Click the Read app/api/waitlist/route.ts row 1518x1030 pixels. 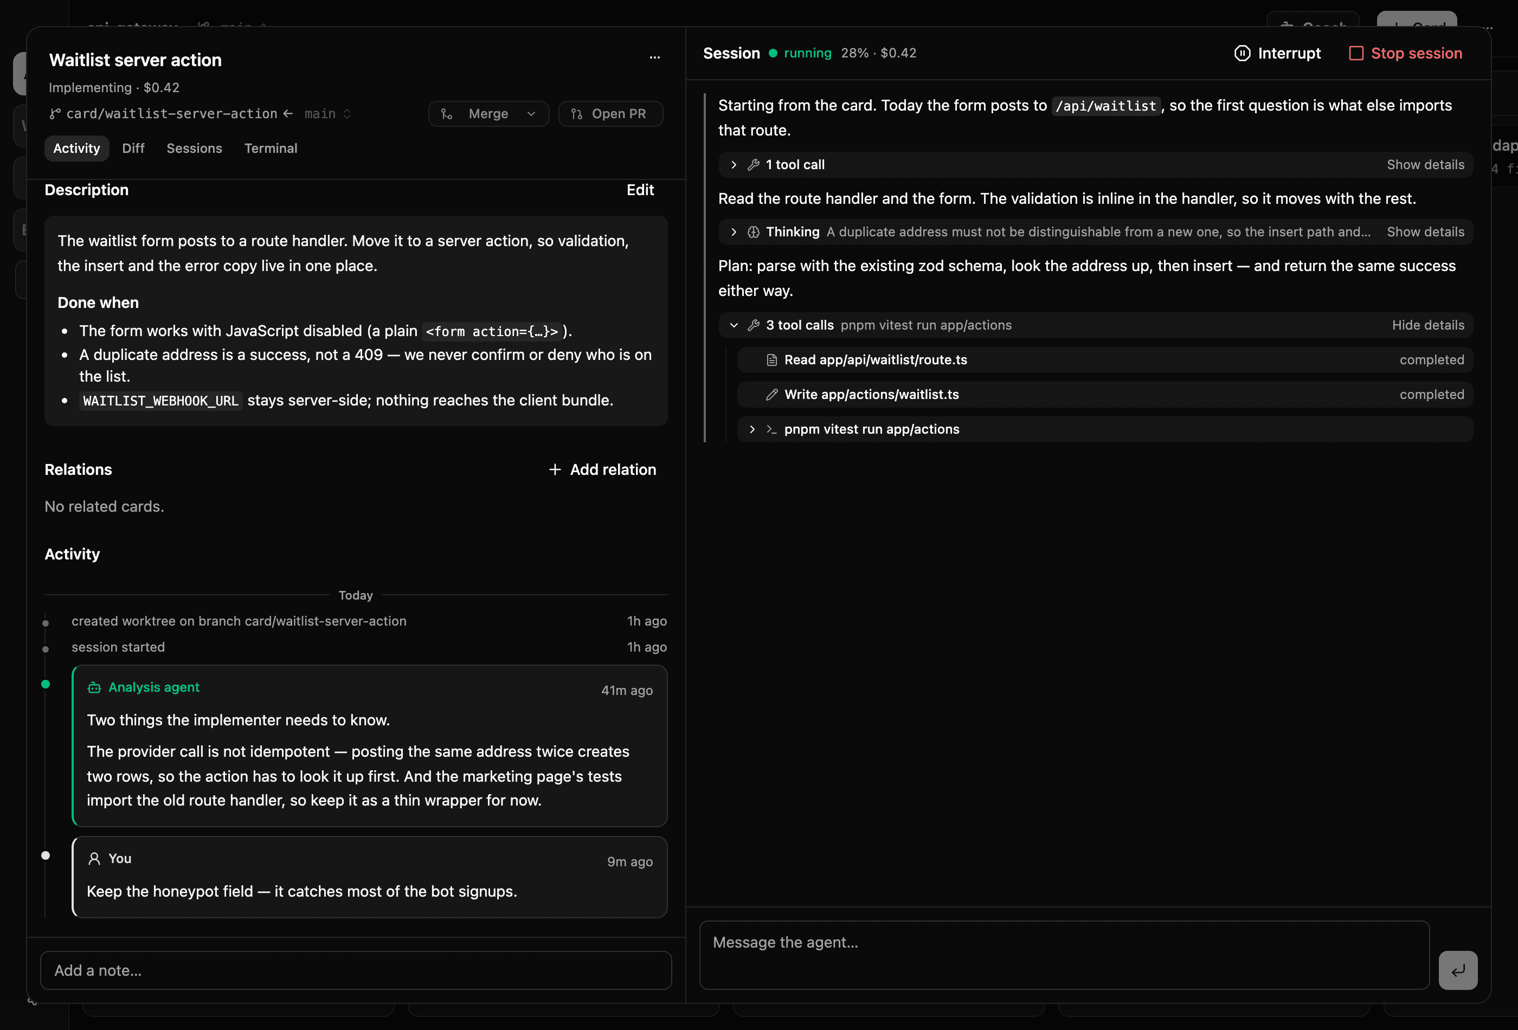coord(1104,360)
